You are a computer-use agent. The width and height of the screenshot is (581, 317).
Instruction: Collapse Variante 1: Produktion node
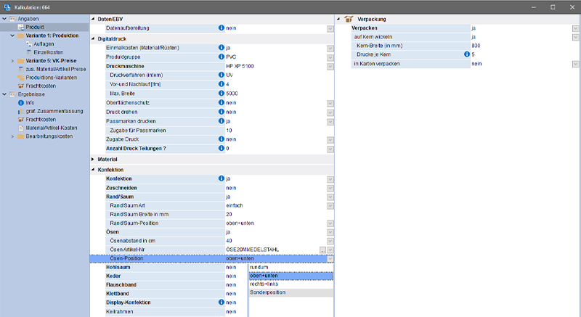click(x=12, y=36)
